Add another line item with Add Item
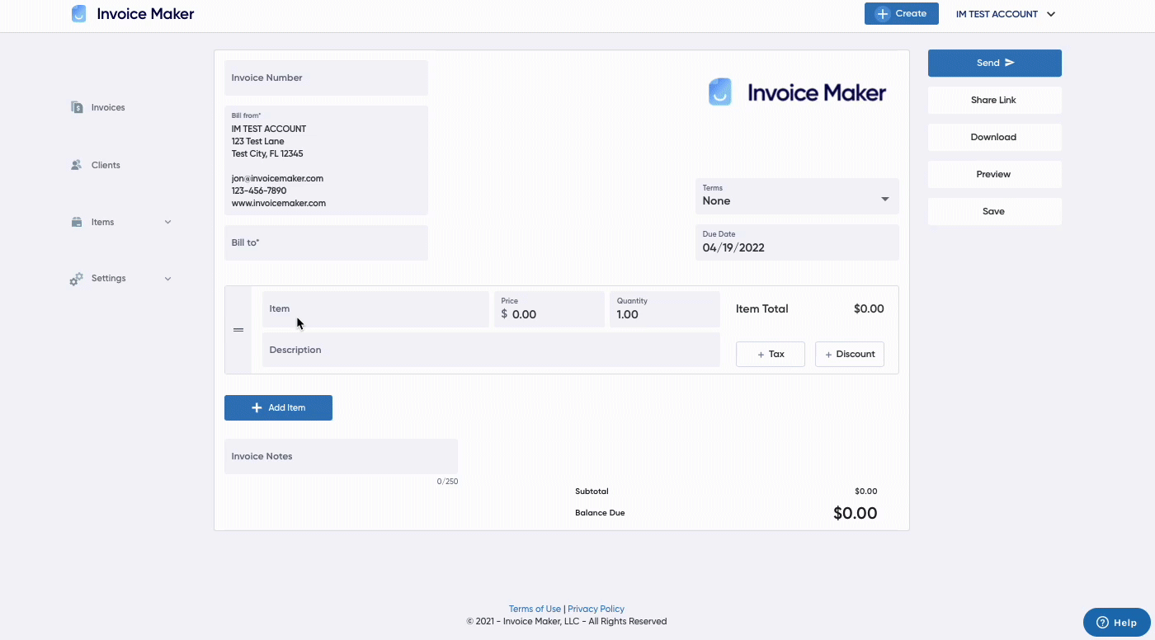The image size is (1155, 640). pyautogui.click(x=278, y=407)
